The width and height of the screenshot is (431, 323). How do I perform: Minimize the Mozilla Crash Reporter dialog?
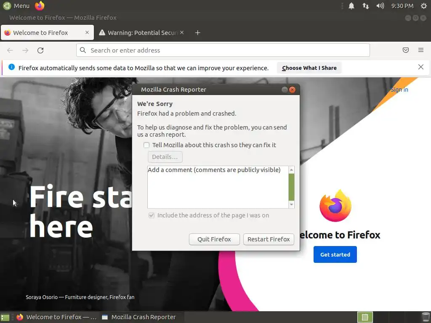pos(285,90)
